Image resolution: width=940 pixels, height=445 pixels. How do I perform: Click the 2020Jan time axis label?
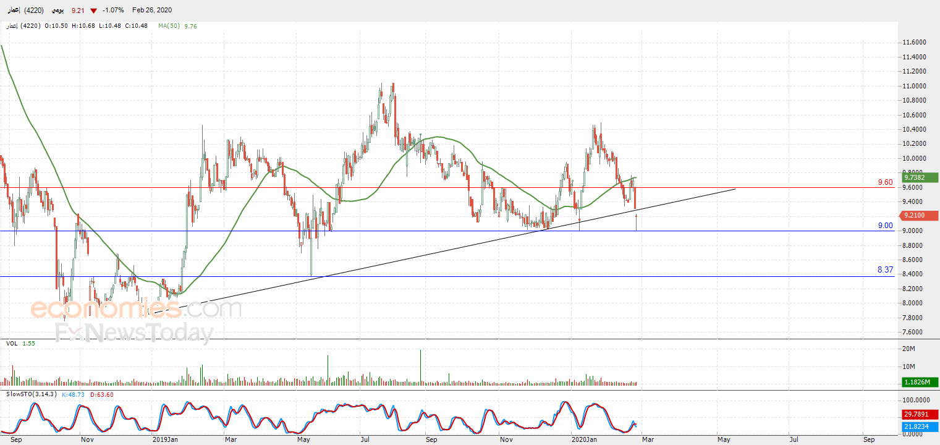pyautogui.click(x=583, y=439)
